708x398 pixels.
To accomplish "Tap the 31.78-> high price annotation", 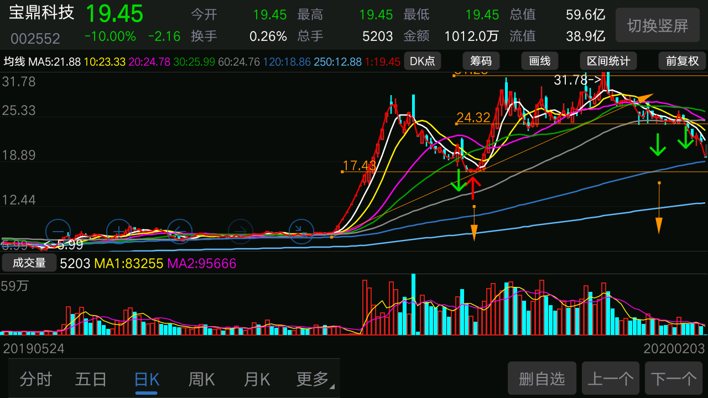I will click(577, 80).
